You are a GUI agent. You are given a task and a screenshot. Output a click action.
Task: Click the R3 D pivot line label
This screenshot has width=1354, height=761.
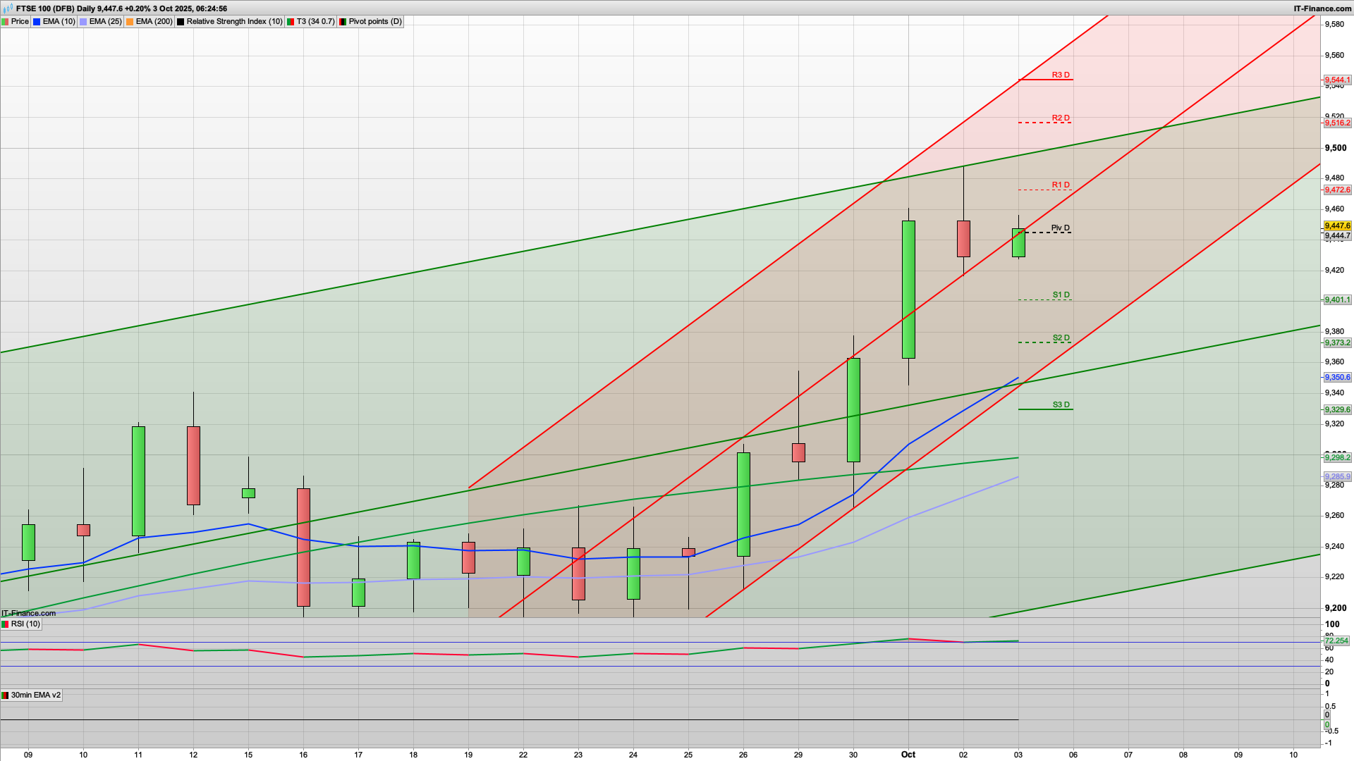[x=1060, y=75]
